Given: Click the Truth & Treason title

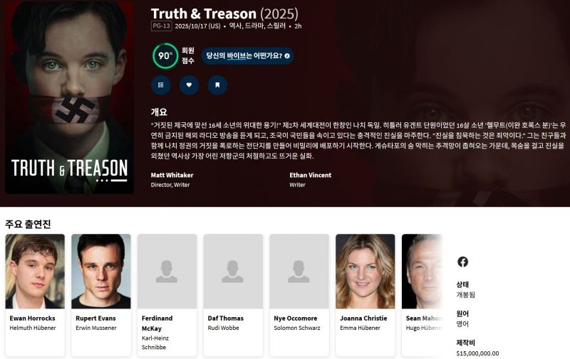Looking at the screenshot, I should pyautogui.click(x=204, y=14).
